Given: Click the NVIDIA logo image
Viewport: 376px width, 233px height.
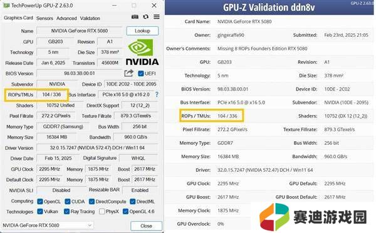Looking at the screenshot, I should 142,52.
